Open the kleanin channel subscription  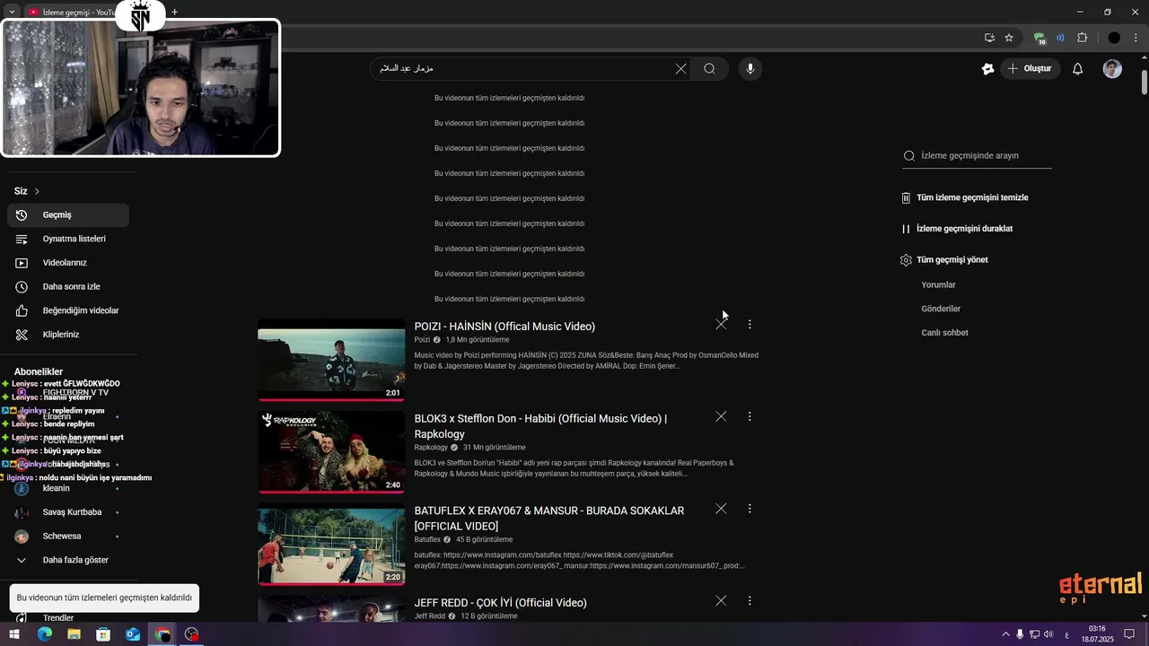tap(68, 488)
